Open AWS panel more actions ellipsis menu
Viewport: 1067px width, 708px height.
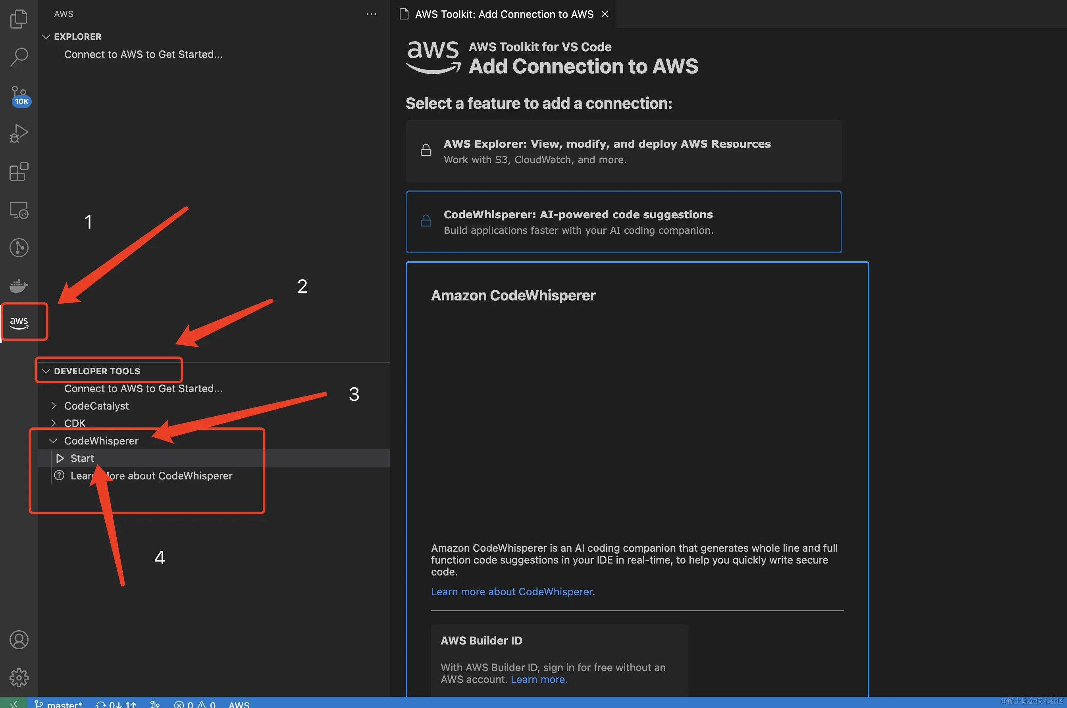371,14
